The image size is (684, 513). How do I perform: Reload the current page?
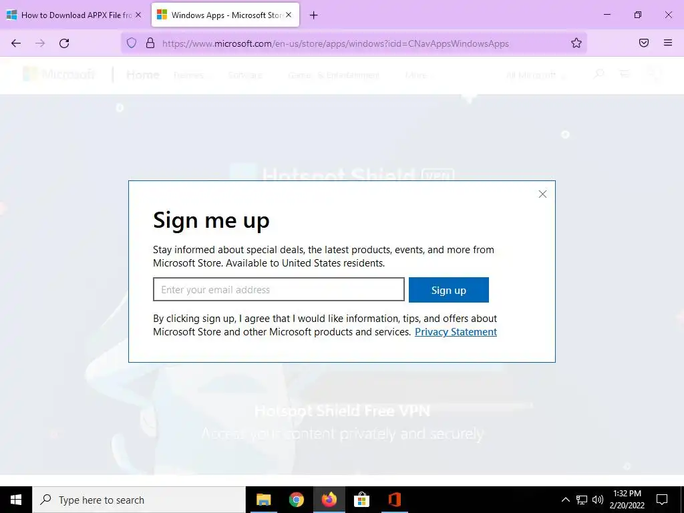[64, 43]
